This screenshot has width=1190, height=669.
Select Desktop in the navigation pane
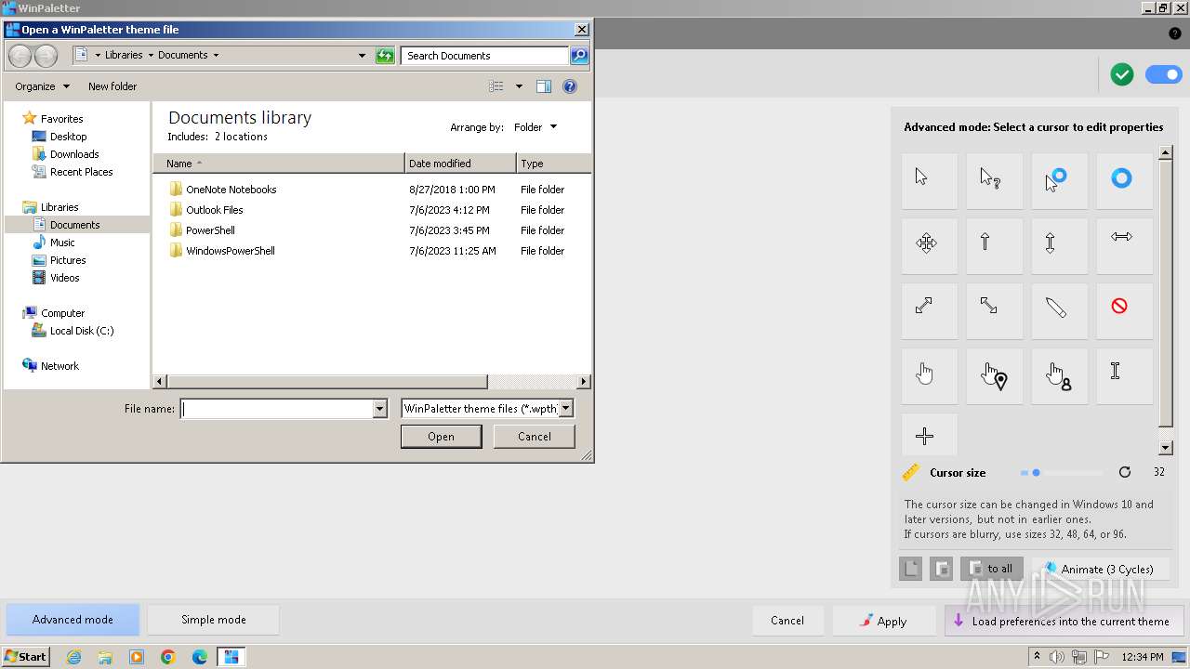(x=68, y=137)
